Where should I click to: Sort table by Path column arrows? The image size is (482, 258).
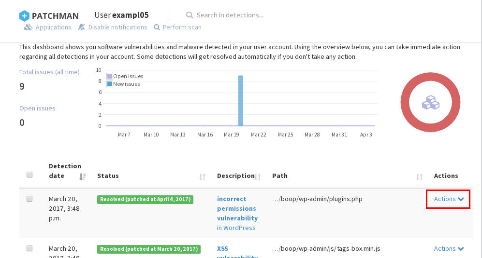(420, 177)
